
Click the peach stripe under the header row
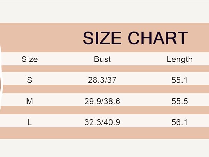click(104, 69)
